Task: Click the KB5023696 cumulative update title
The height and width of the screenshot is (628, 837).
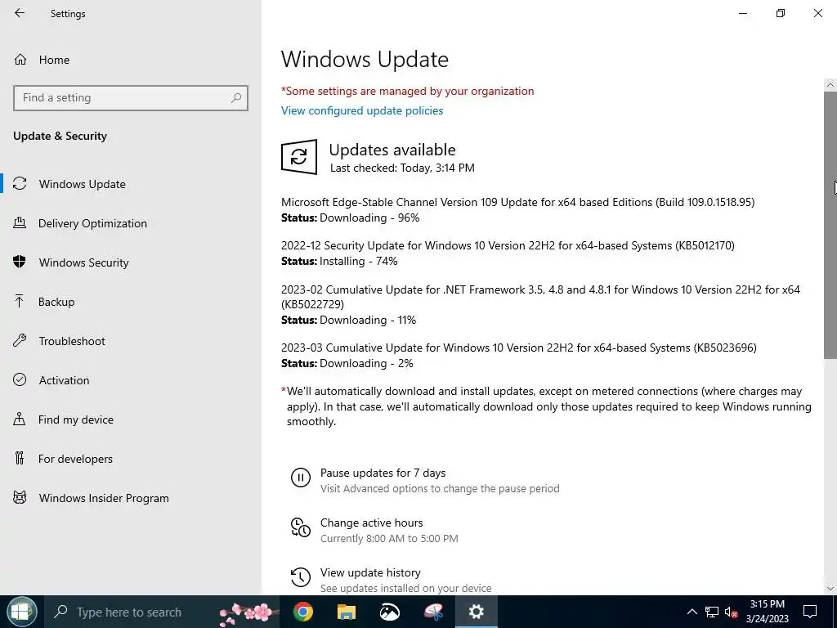Action: point(519,348)
